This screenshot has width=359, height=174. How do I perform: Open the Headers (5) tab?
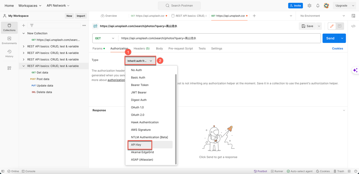tap(142, 48)
